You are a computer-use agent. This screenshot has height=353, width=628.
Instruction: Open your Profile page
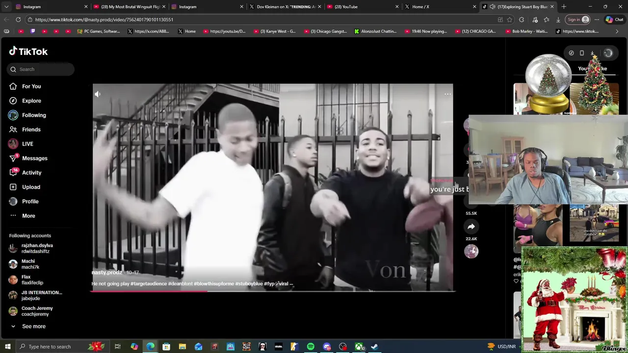click(30, 202)
